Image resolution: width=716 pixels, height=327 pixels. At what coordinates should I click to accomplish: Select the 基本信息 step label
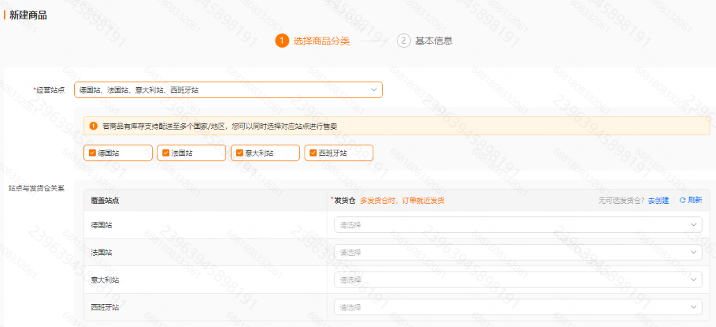(x=434, y=41)
